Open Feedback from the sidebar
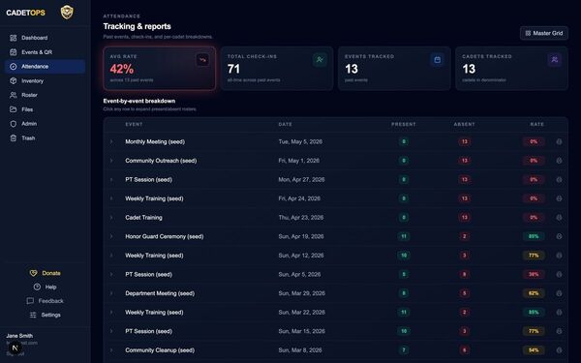This screenshot has height=363, width=581. [46, 301]
